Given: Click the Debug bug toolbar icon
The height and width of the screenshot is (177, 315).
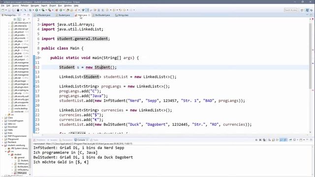Looking at the screenshot, I should point(31,10).
